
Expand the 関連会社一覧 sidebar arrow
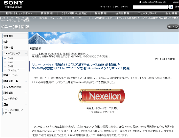pos(26,82)
